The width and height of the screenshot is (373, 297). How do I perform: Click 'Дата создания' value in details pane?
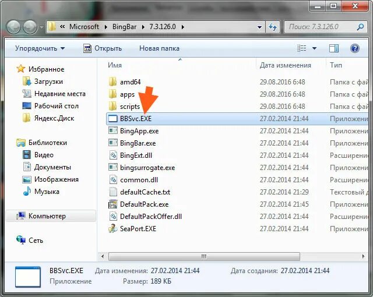[305, 271]
